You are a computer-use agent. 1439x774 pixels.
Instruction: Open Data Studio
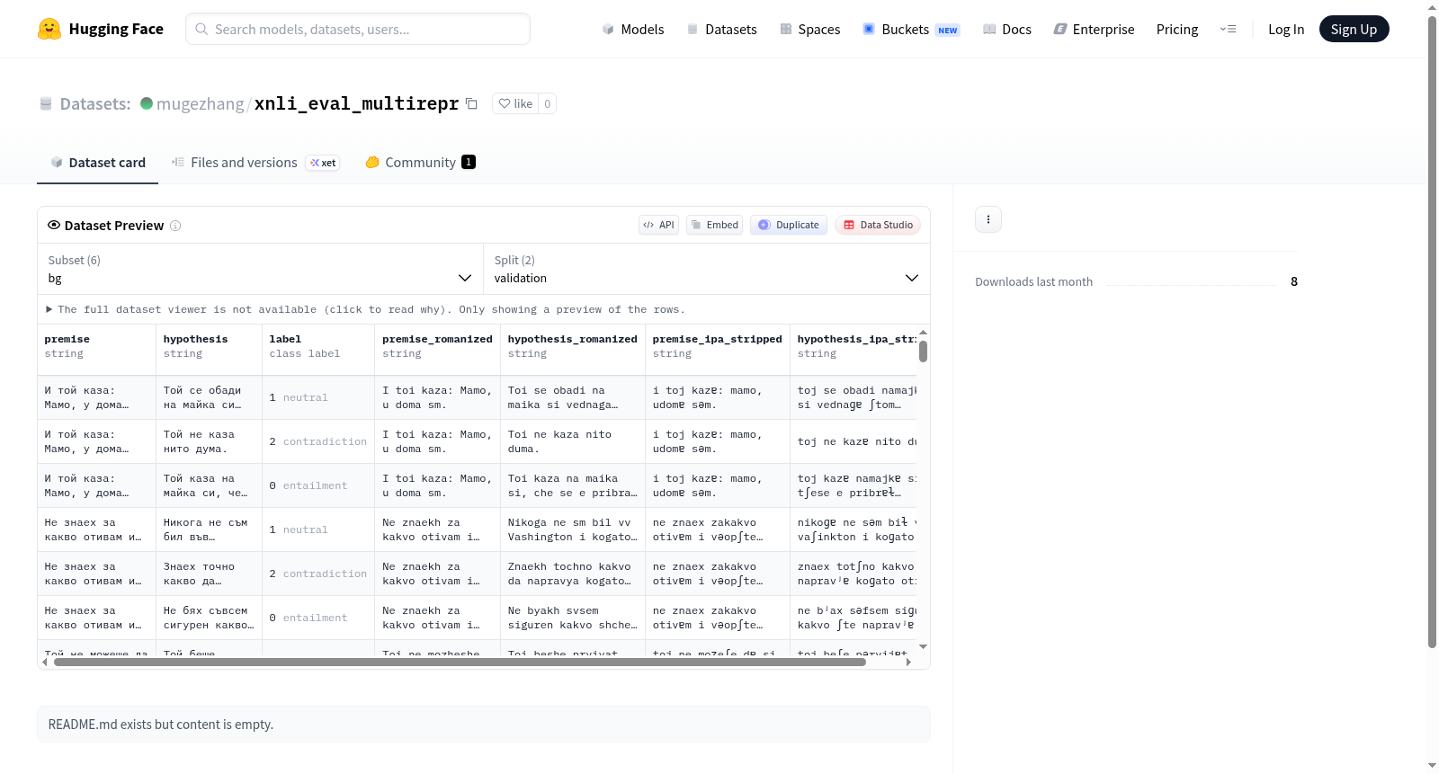878,225
